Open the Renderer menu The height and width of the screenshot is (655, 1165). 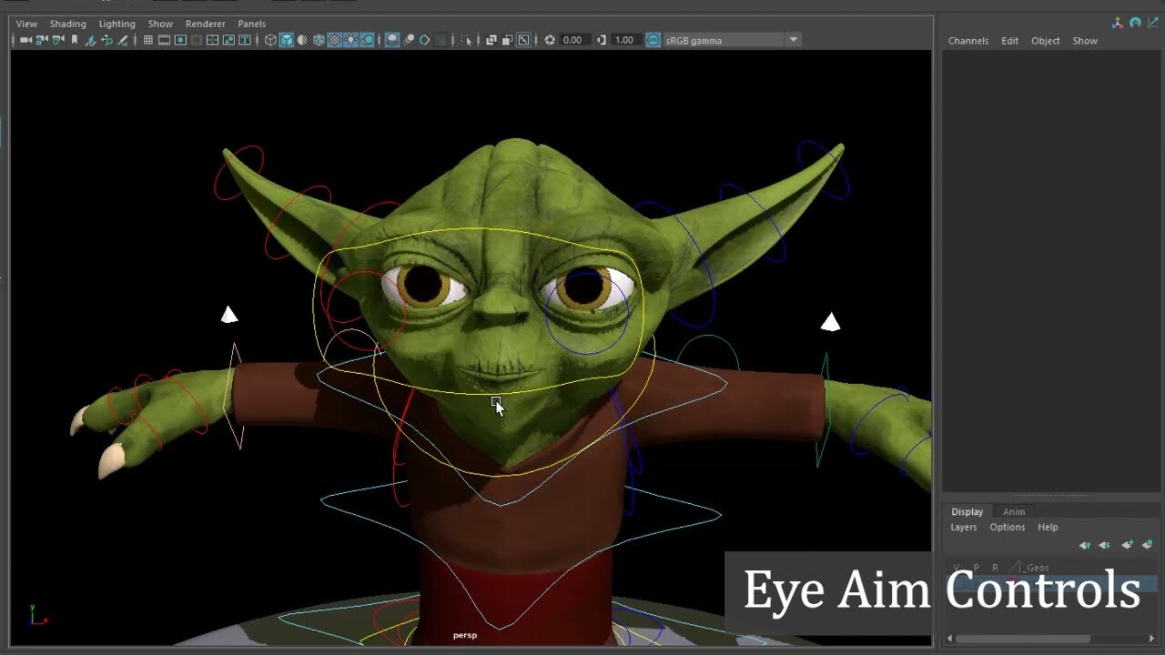click(x=205, y=23)
